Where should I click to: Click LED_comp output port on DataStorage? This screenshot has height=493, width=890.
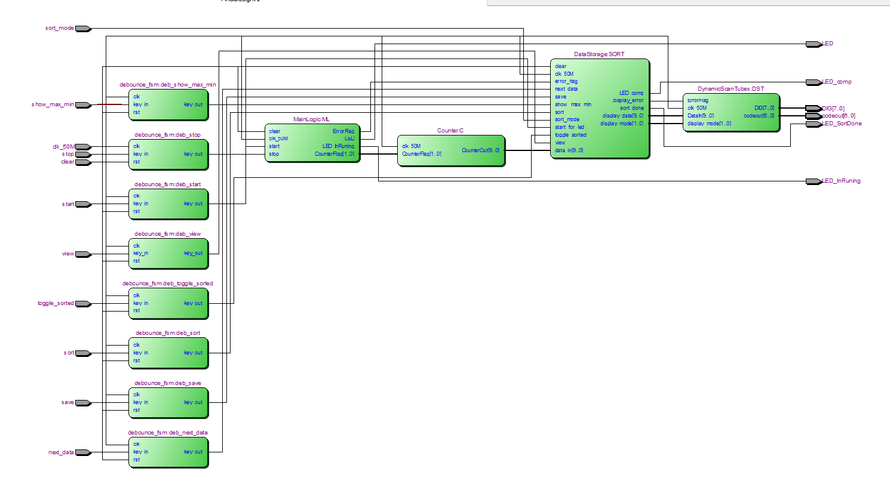[x=631, y=93]
